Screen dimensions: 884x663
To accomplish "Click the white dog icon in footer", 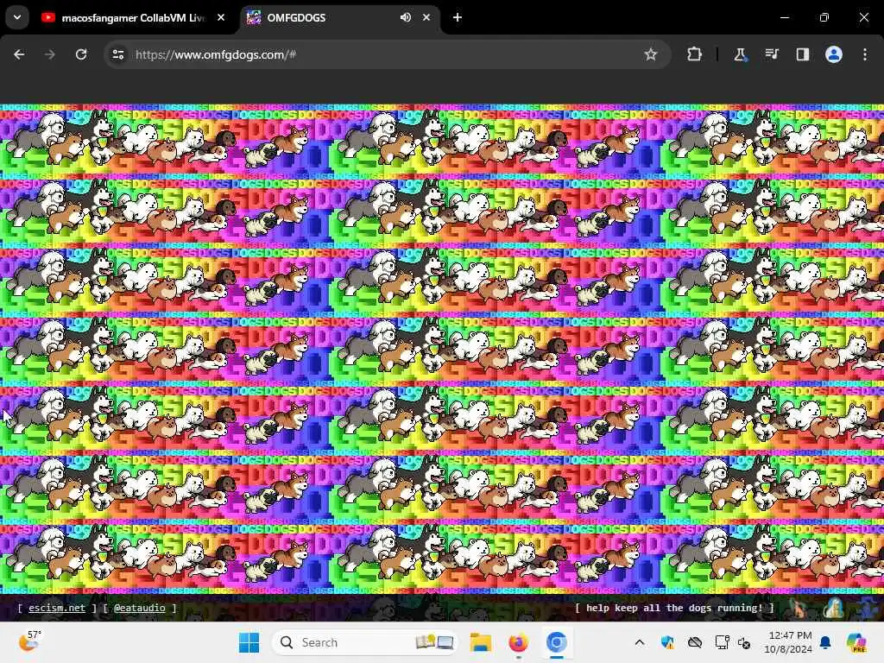I will pyautogui.click(x=833, y=608).
